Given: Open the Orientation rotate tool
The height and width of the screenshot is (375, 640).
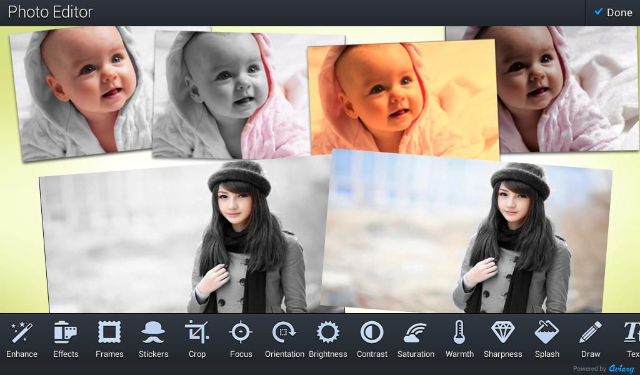Looking at the screenshot, I should point(284,339).
